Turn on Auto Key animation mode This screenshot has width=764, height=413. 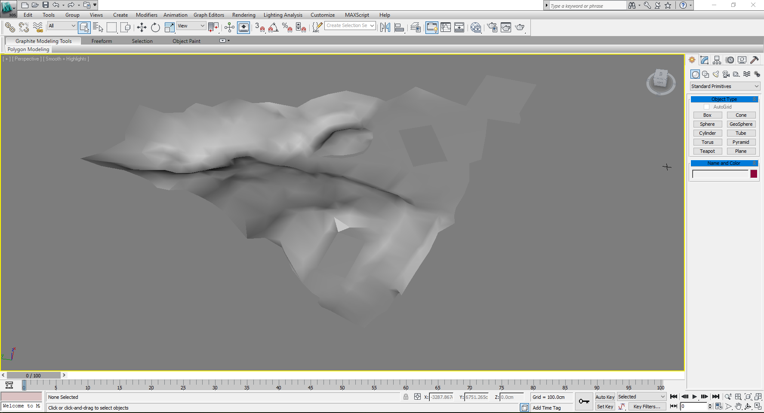pyautogui.click(x=605, y=397)
